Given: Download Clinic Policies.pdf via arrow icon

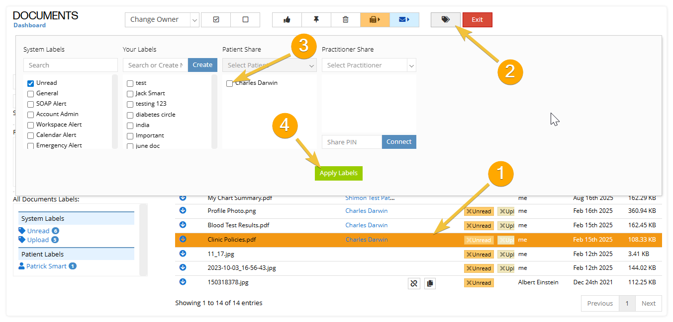Looking at the screenshot, I should pos(183,239).
